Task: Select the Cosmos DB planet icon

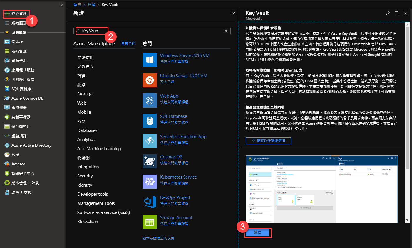Action: click(x=150, y=161)
